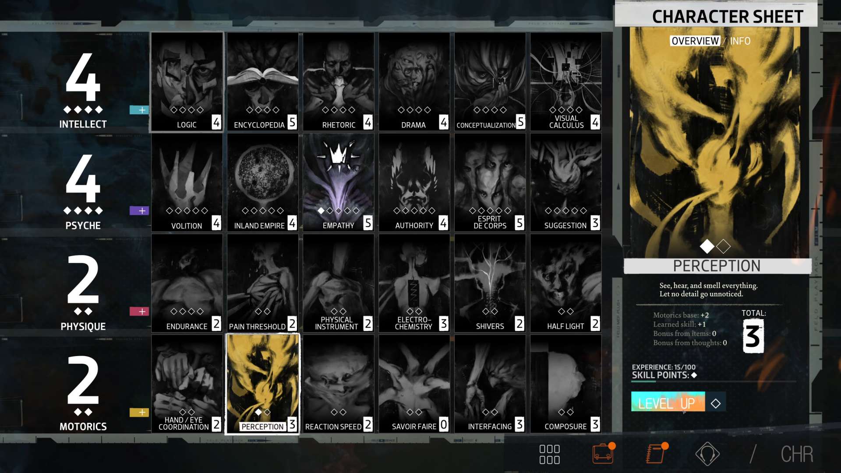Select the Interfacing skill card

coord(490,383)
